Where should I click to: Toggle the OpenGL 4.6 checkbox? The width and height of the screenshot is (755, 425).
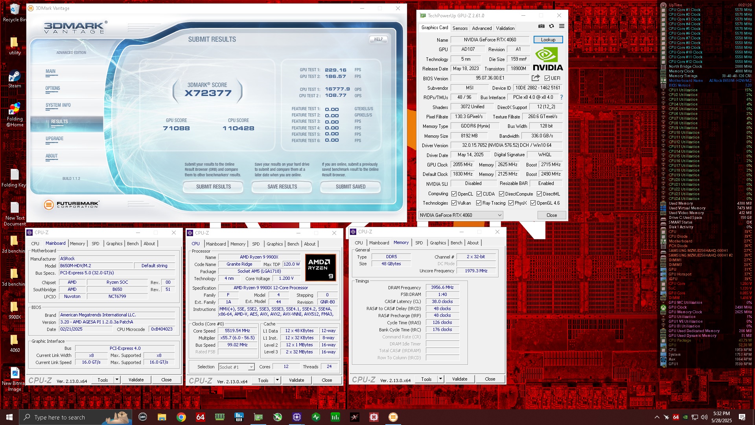(x=533, y=203)
